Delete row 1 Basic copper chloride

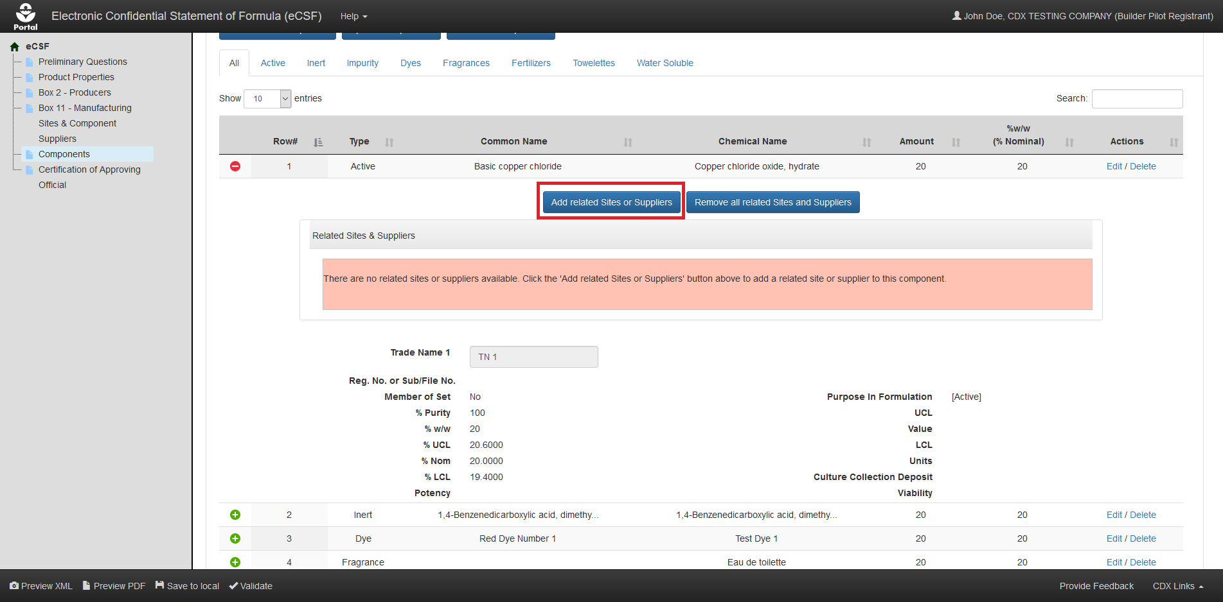pyautogui.click(x=1143, y=166)
